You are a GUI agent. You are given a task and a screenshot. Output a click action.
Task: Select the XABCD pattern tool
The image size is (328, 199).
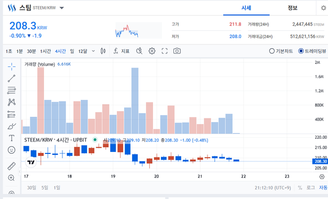[12, 102]
